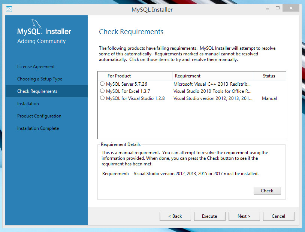Click the < Back button
The width and height of the screenshot is (305, 232).
(x=175, y=216)
